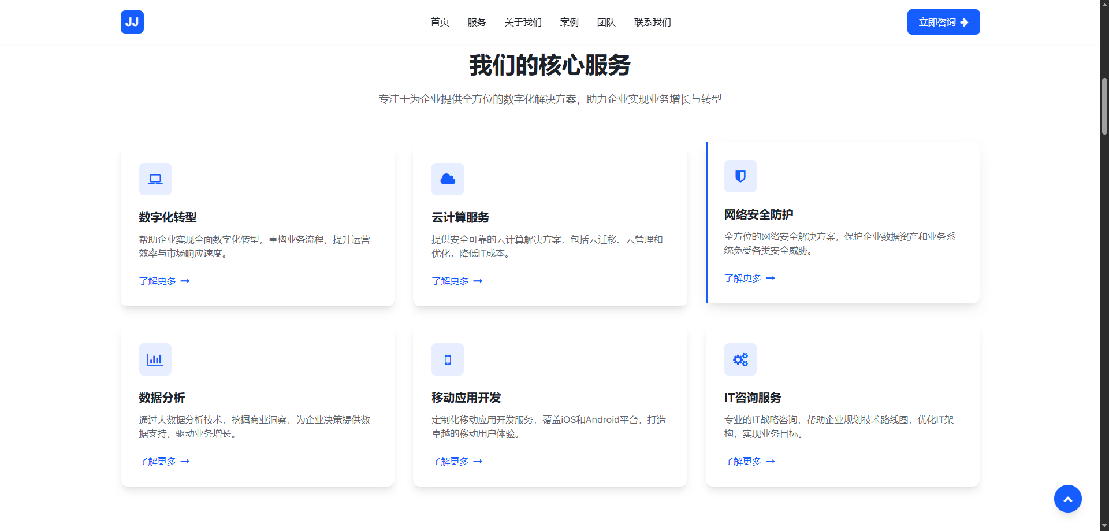Viewport: 1109px width, 531px height.
Task: Click the mobile phone icon for 移动应用开发
Action: tap(448, 359)
